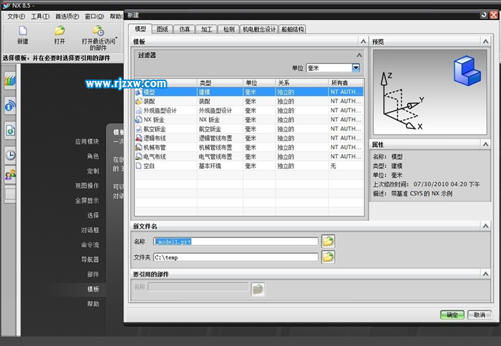Viewport: 501px width, 346px height.
Task: Click the 打开 (Open) folder icon
Action: click(x=59, y=31)
